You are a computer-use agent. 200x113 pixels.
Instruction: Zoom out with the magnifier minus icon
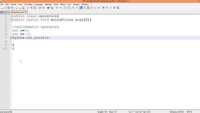click(x=60, y=8)
